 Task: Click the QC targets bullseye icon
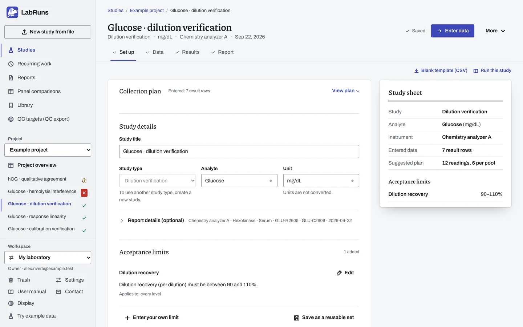pyautogui.click(x=11, y=119)
